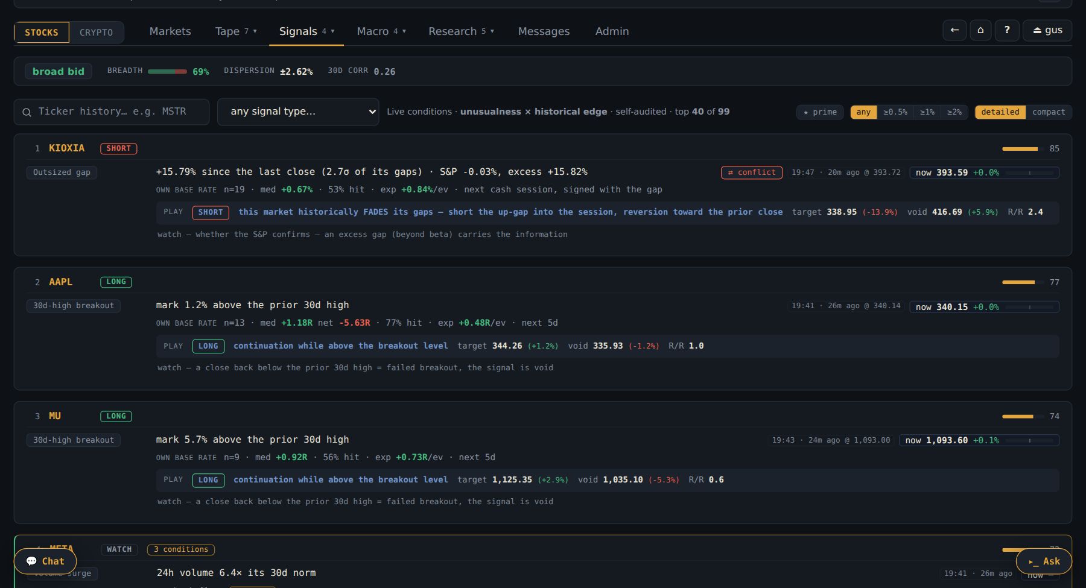Open the MU ticker link
The width and height of the screenshot is (1086, 588).
[55, 416]
